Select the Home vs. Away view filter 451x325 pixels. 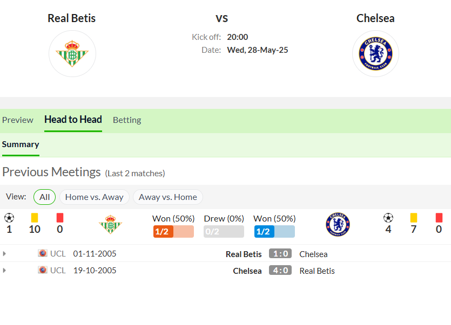pyautogui.click(x=95, y=197)
